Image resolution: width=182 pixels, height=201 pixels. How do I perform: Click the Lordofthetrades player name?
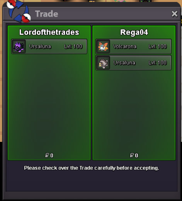click(x=49, y=32)
